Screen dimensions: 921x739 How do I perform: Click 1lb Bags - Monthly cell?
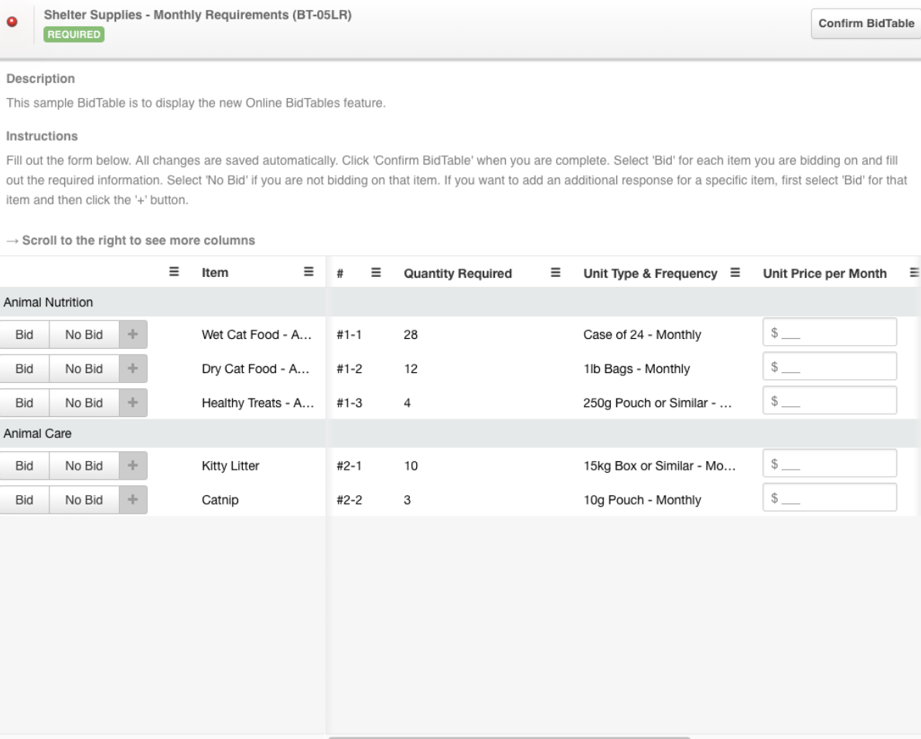[x=636, y=368]
